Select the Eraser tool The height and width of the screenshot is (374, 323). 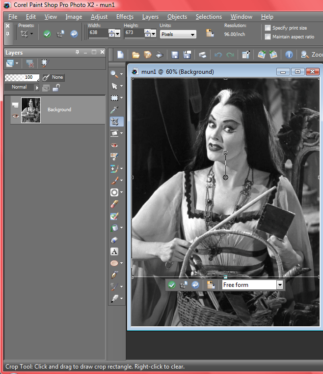(114, 204)
